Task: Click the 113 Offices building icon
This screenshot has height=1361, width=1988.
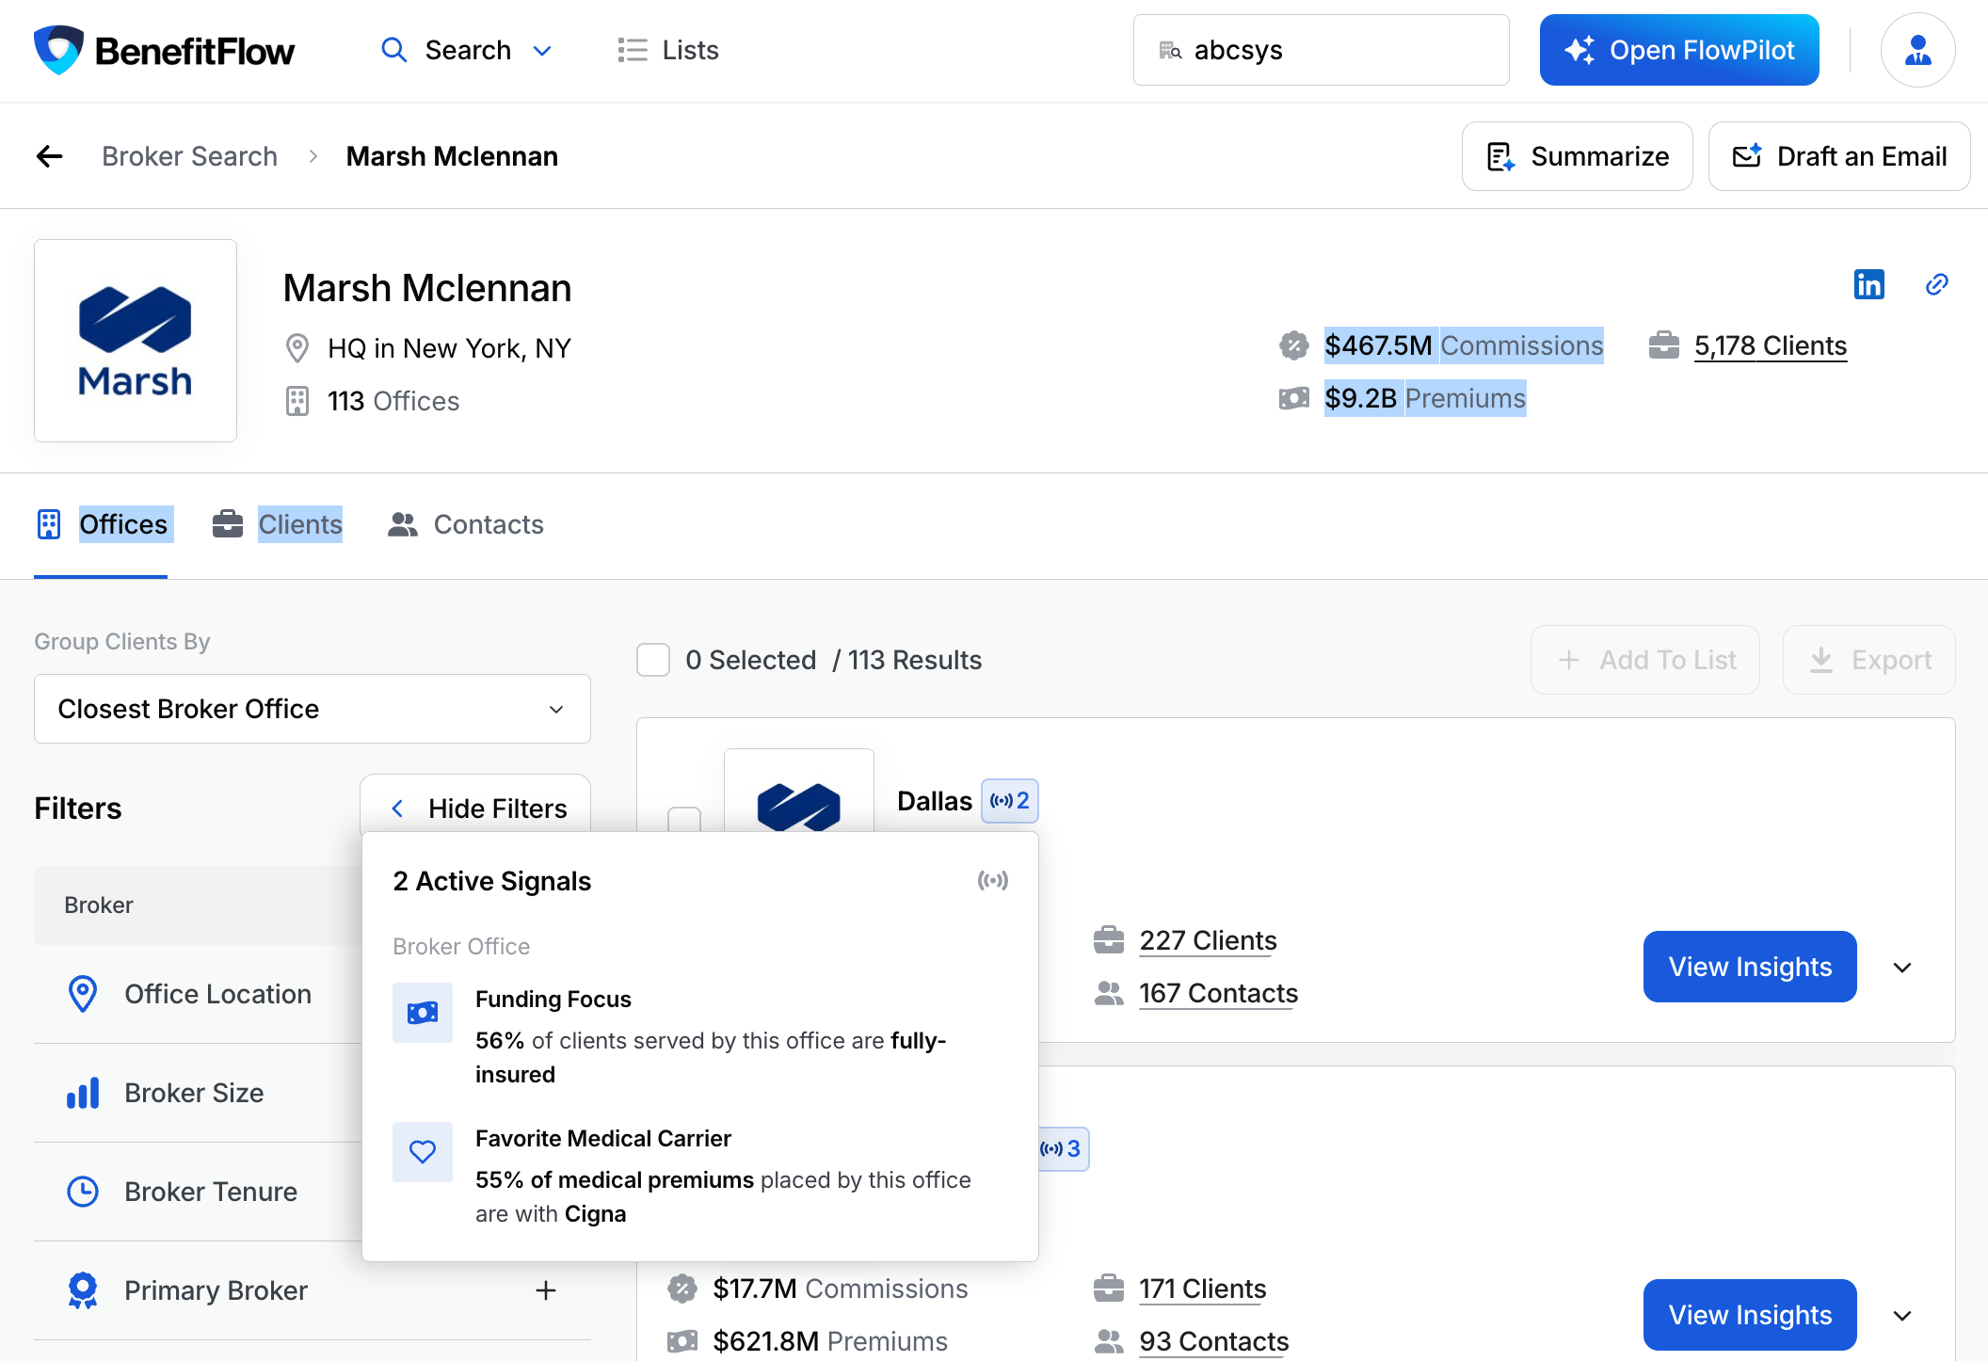Action: (x=297, y=401)
